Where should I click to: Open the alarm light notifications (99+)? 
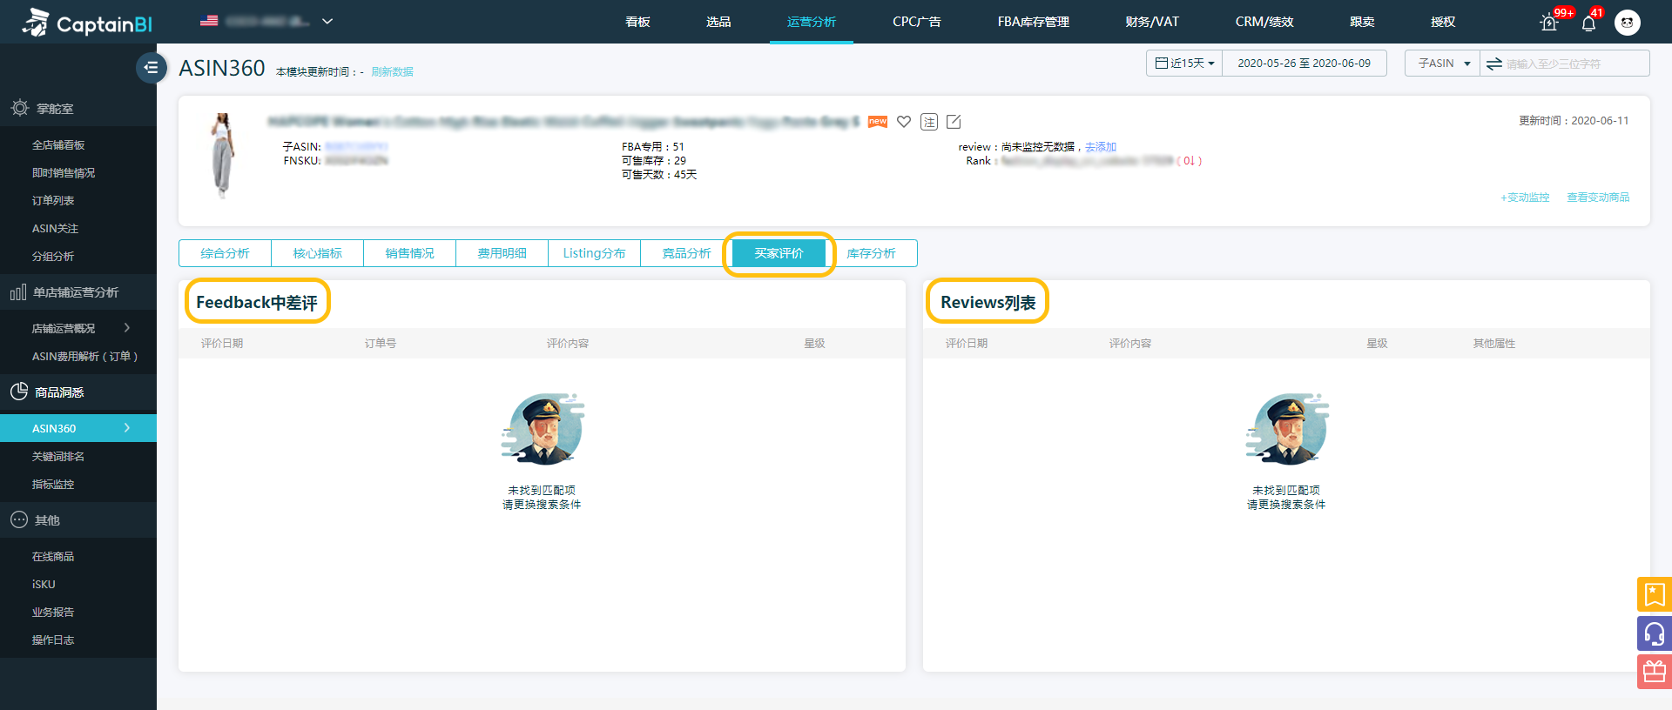point(1549,23)
